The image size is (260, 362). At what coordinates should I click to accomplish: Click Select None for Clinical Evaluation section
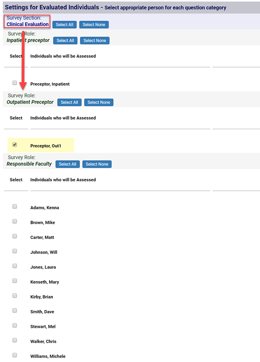pos(94,25)
